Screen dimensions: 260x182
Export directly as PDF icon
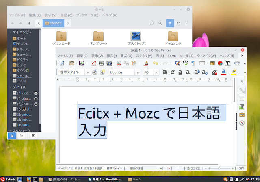pyautogui.click(x=94, y=63)
